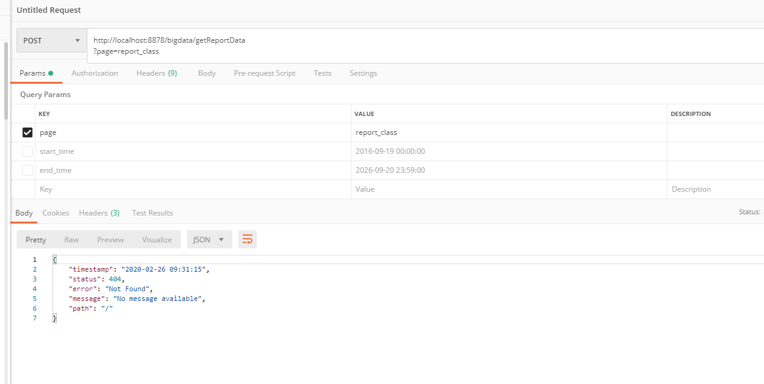764x384 pixels.
Task: Open the response Cookies tab
Action: (x=56, y=213)
